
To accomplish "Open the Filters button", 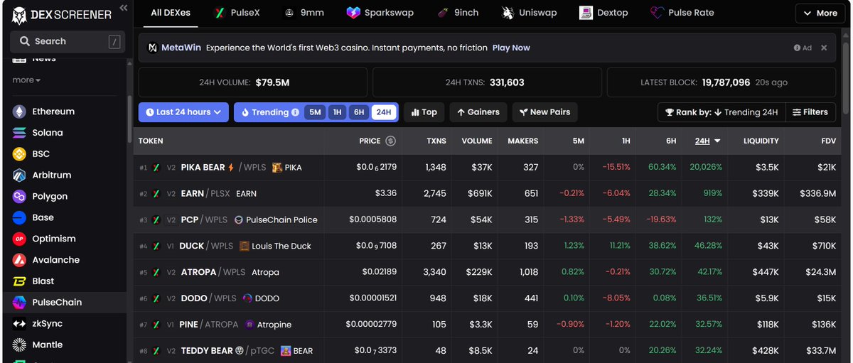I will (x=810, y=112).
